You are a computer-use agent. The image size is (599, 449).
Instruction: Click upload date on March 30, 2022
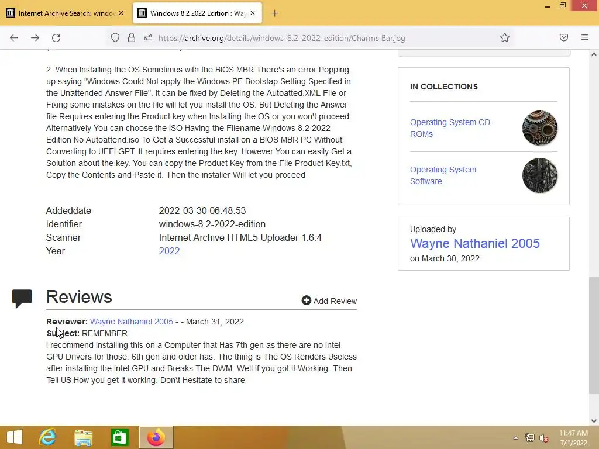point(445,258)
